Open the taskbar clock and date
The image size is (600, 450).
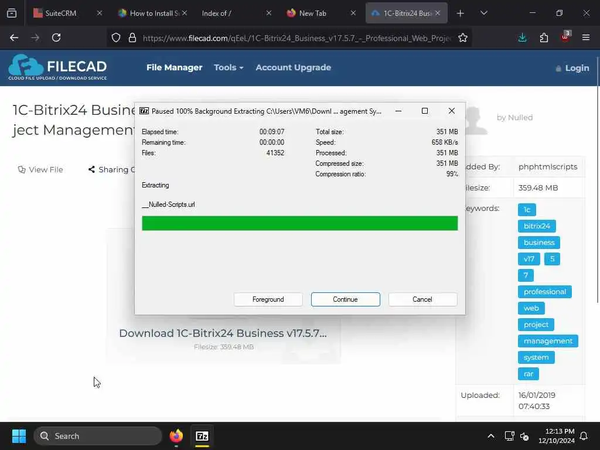557,436
